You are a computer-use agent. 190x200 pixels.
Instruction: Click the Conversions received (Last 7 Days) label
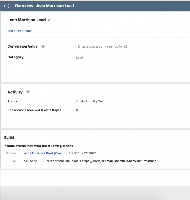34,110
